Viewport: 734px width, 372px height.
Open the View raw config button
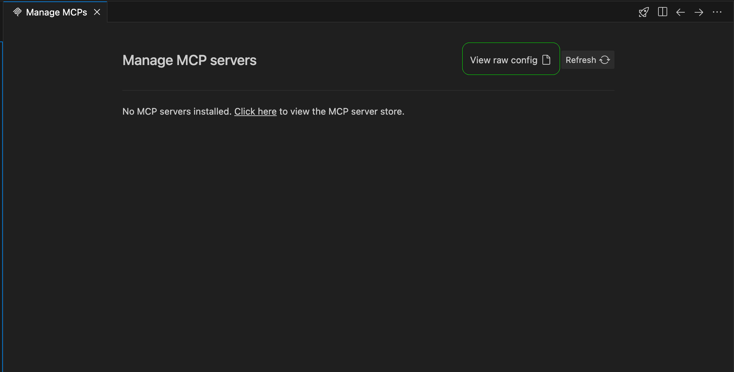(x=503, y=60)
